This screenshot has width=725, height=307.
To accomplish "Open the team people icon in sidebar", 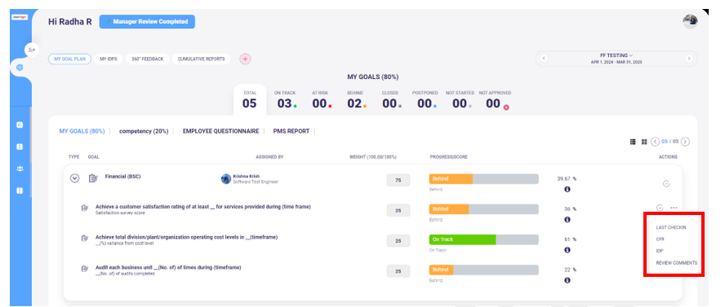I will [x=20, y=169].
